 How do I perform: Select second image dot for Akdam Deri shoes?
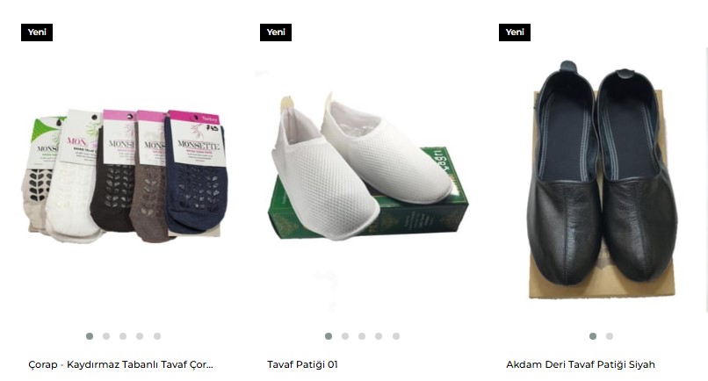610,336
